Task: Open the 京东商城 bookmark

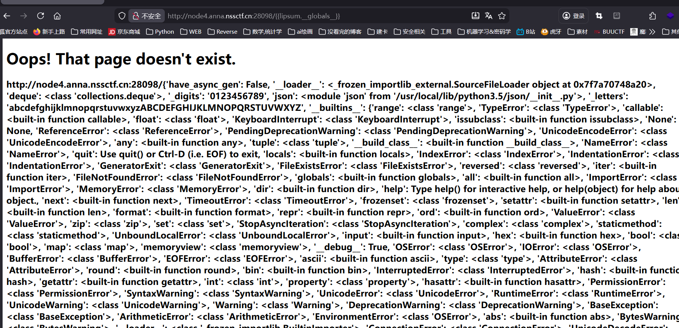Action: click(x=124, y=32)
